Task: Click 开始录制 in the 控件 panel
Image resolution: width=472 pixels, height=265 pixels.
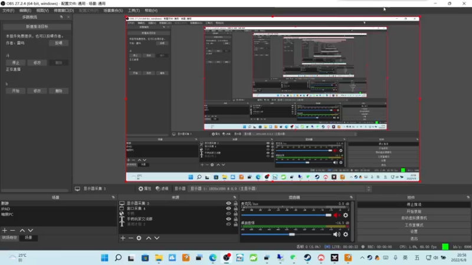Action: (414, 211)
